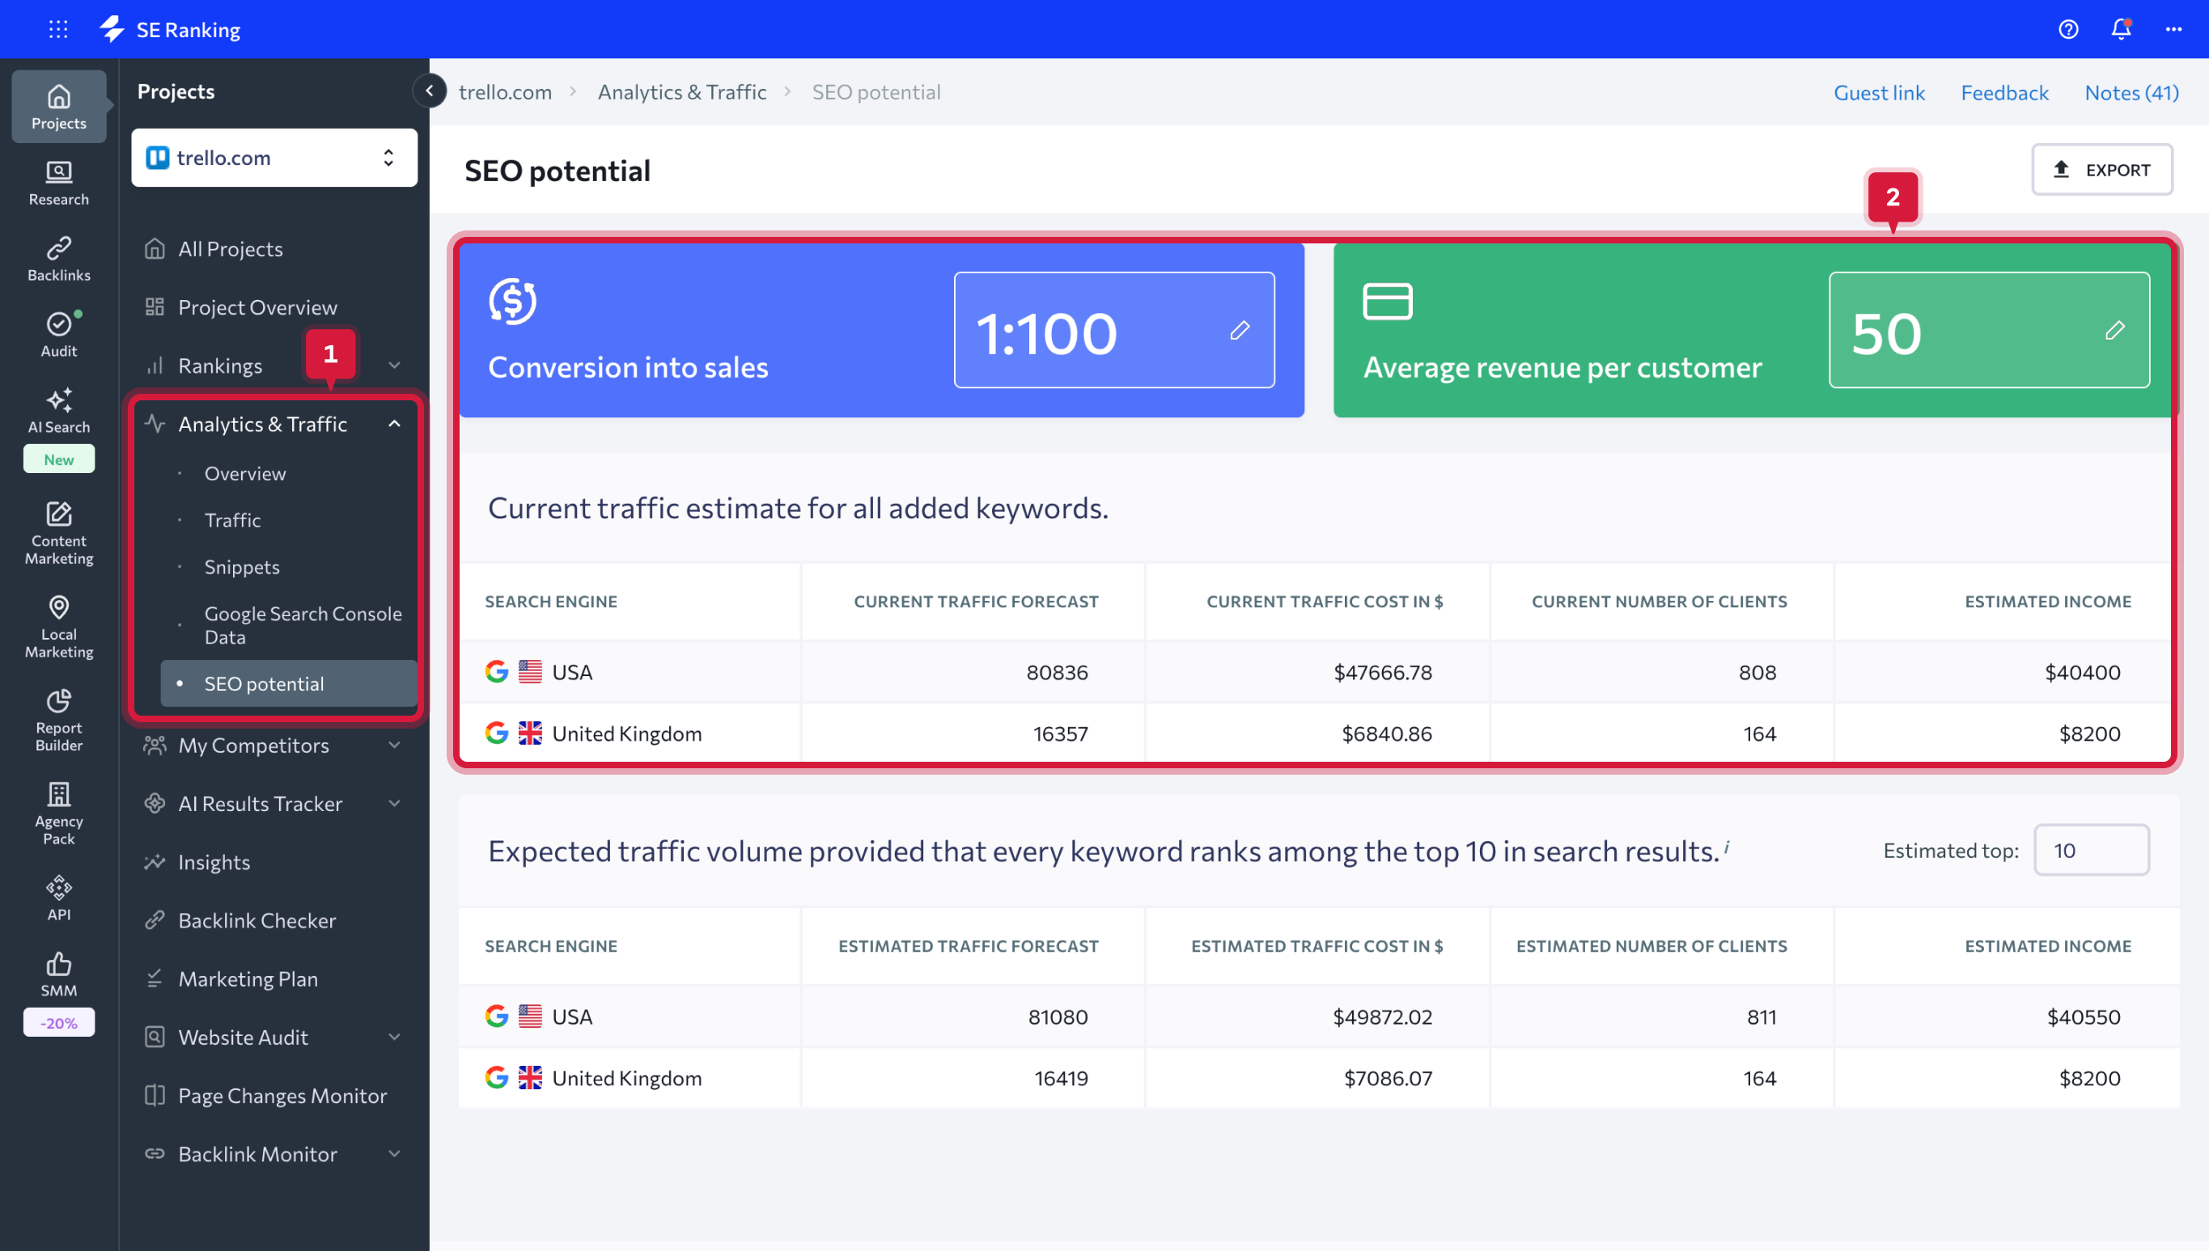Image resolution: width=2209 pixels, height=1251 pixels.
Task: Open the Guest link
Action: click(x=1879, y=92)
